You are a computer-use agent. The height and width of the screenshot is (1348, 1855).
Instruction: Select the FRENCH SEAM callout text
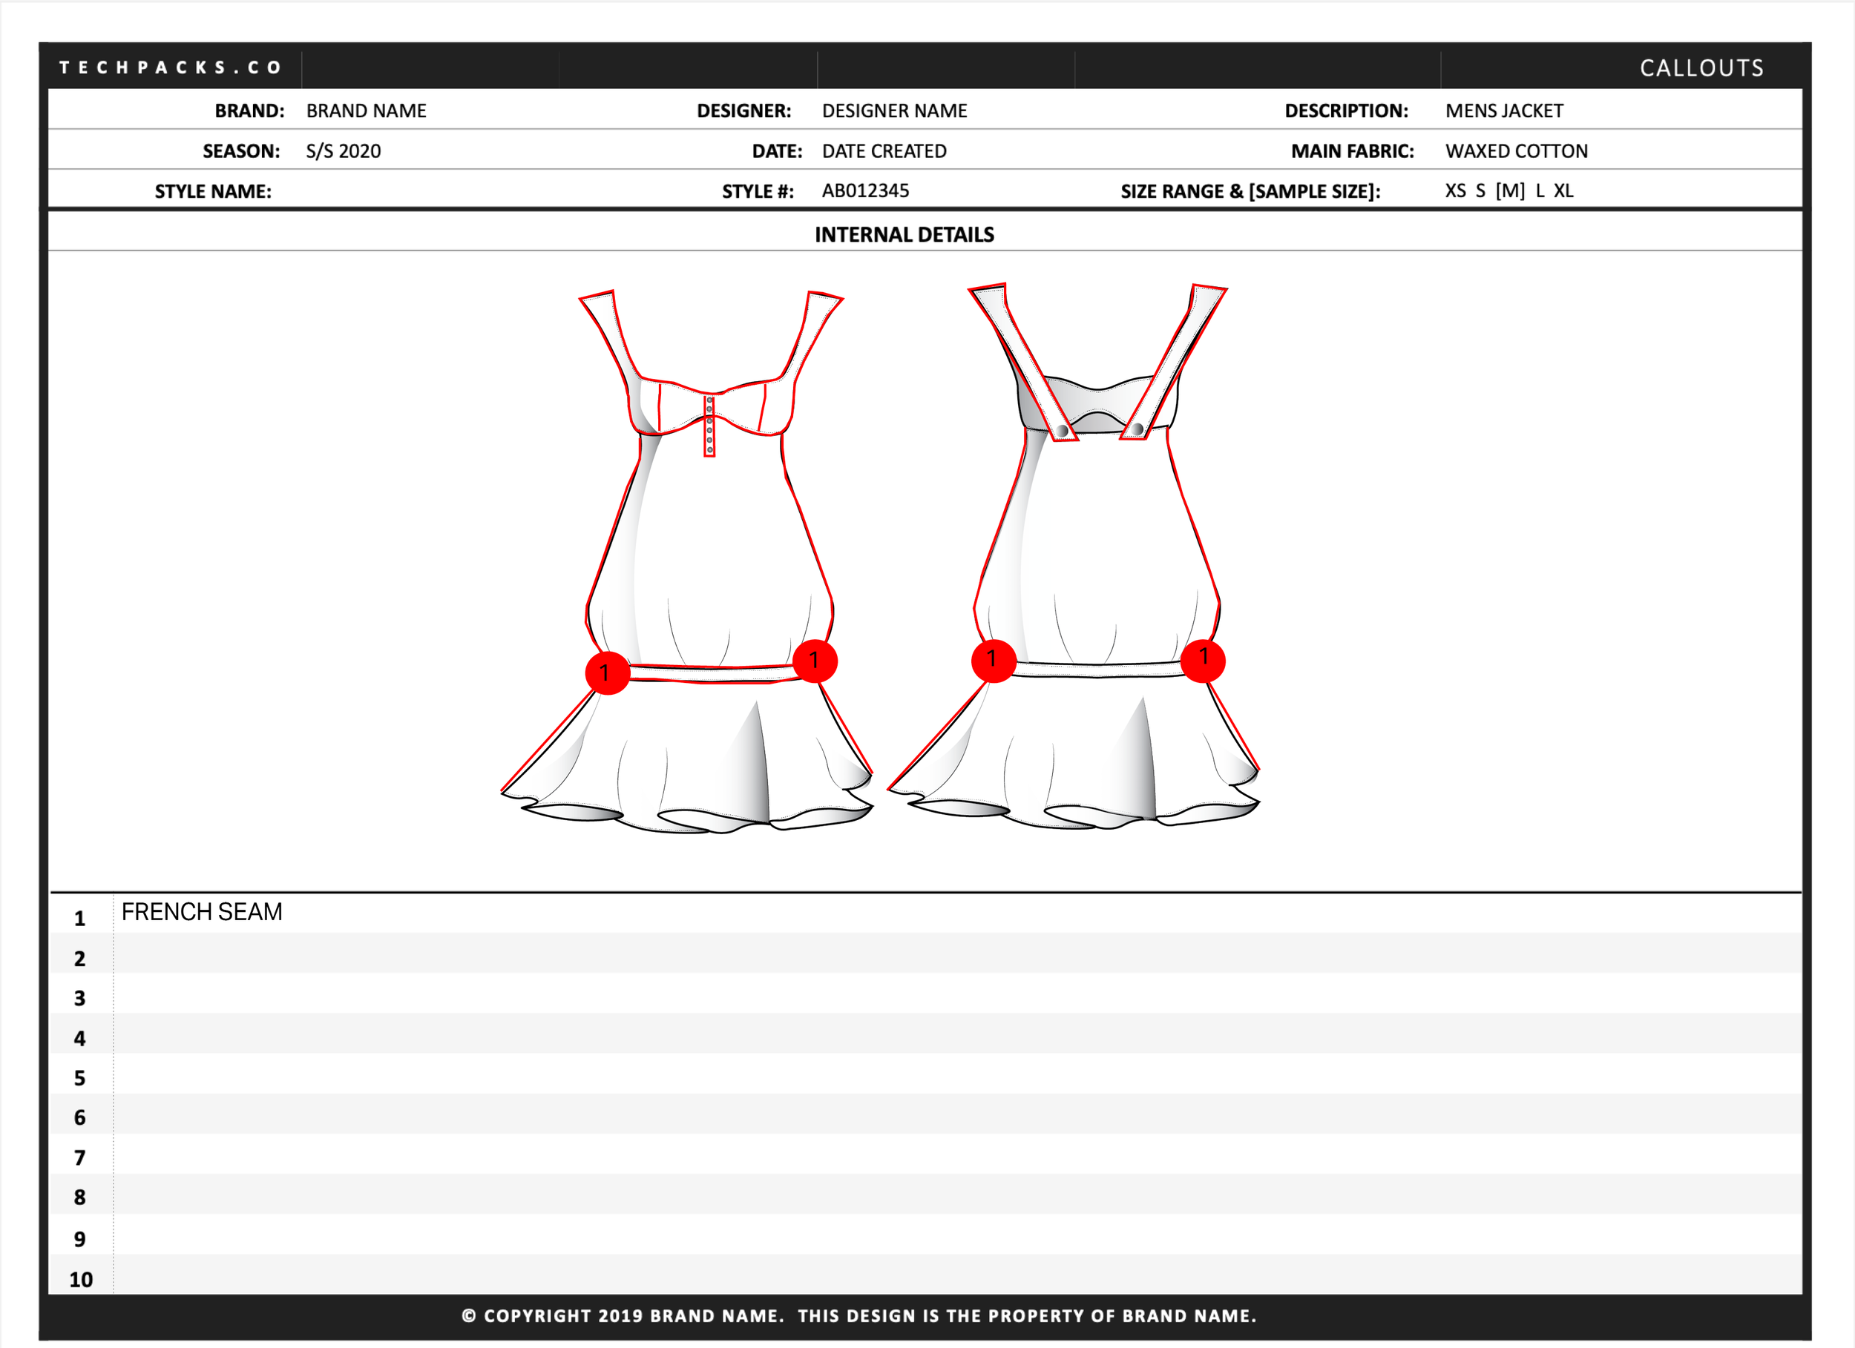[201, 911]
